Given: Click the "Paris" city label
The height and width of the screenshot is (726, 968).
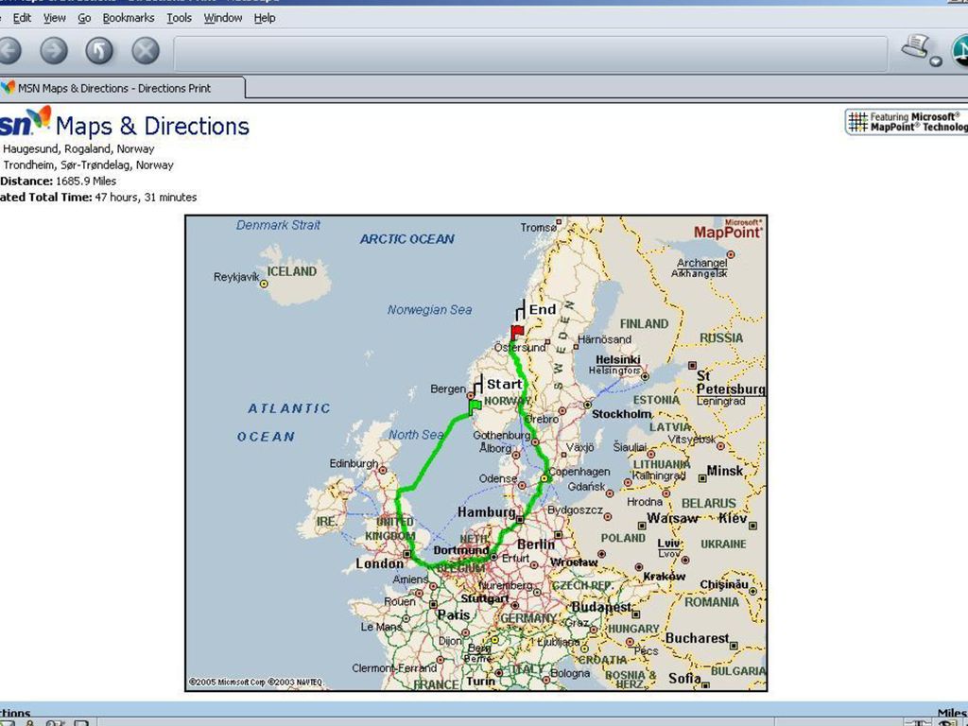Looking at the screenshot, I should pyautogui.click(x=454, y=614).
